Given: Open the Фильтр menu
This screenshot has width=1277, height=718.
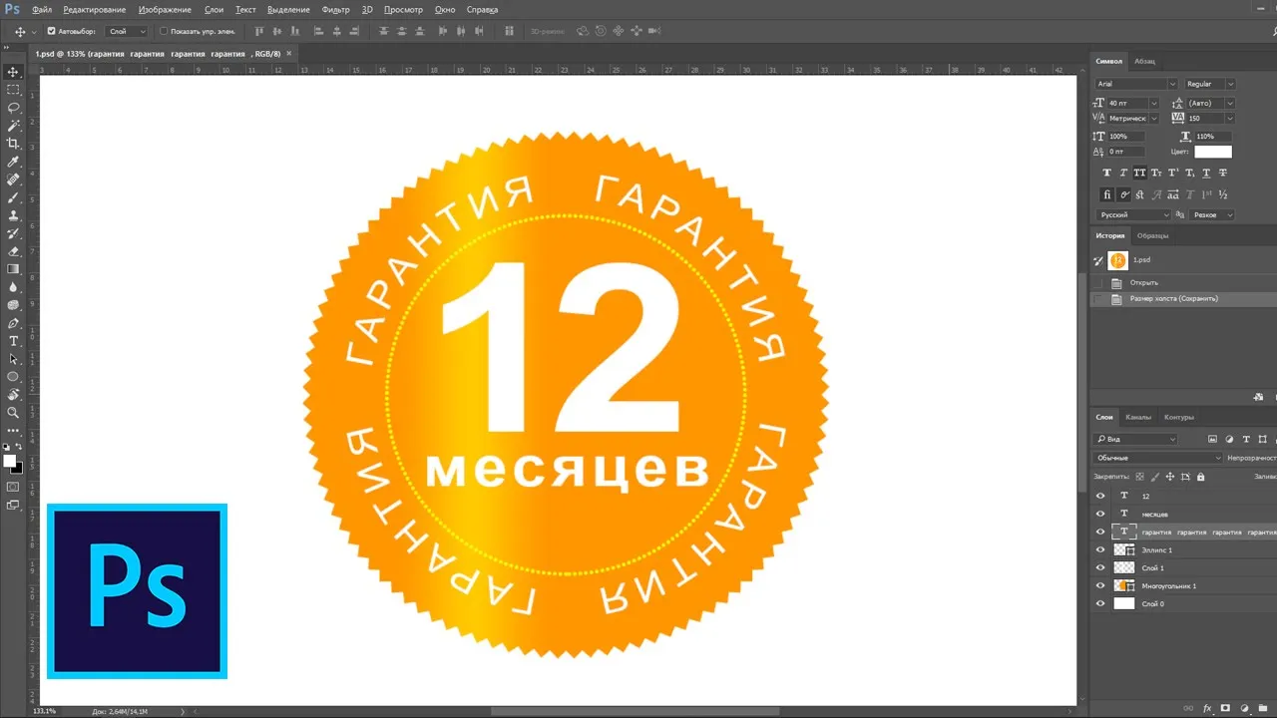Looking at the screenshot, I should [336, 10].
